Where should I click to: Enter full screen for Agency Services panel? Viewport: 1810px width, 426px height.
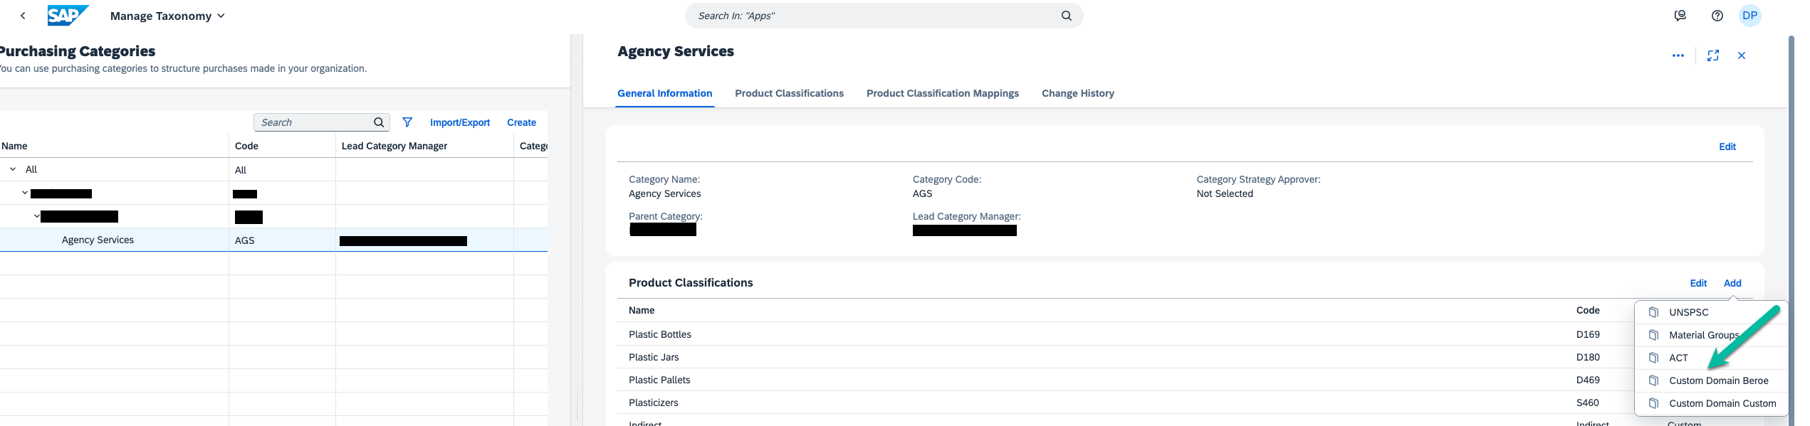pyautogui.click(x=1712, y=55)
